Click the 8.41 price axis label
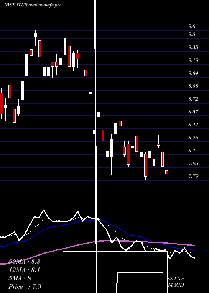209x293 pixels. [193, 124]
